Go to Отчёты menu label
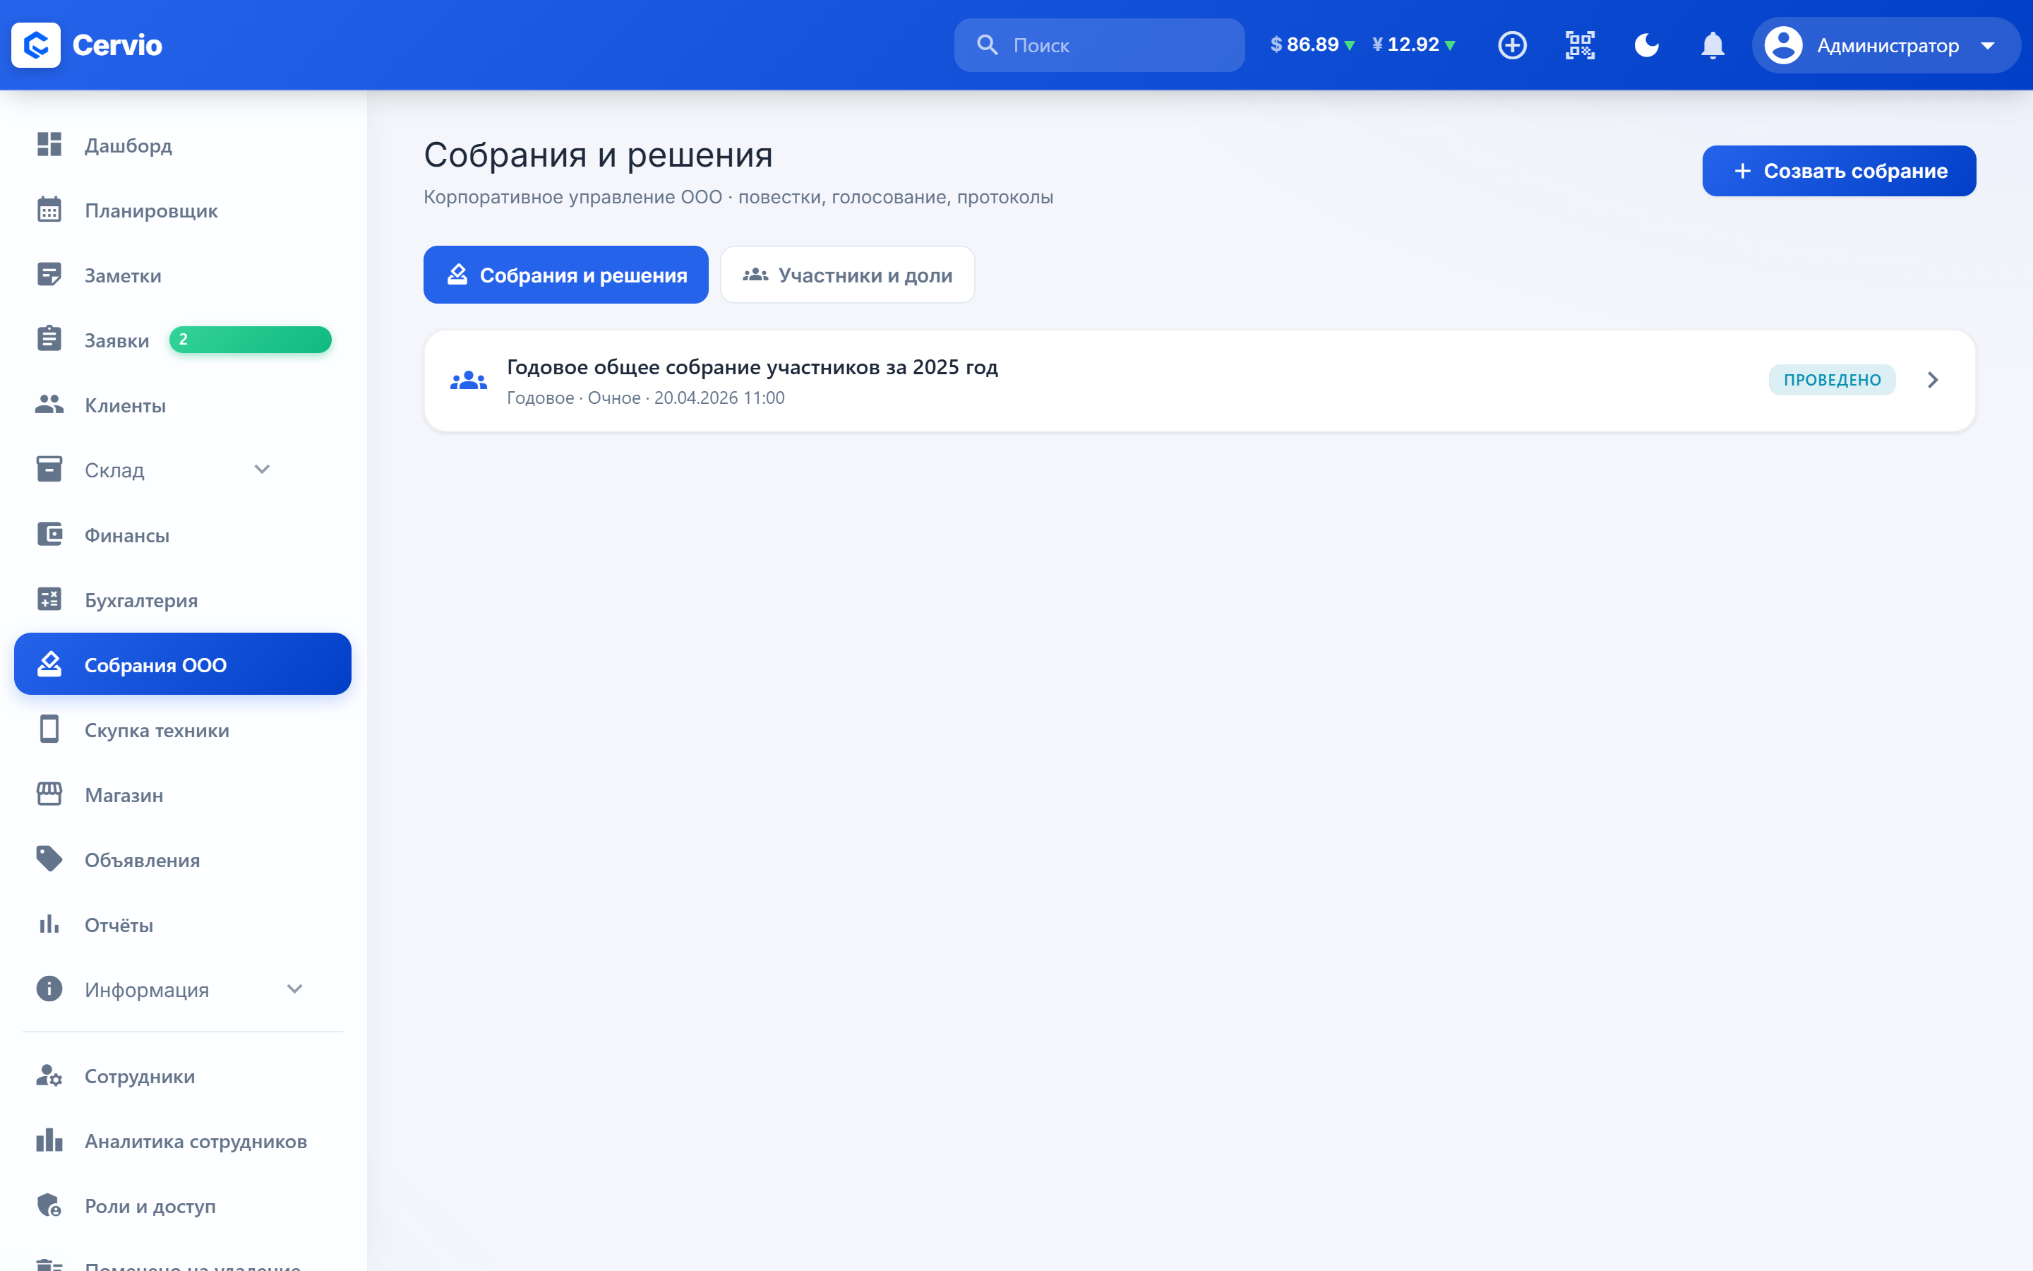The height and width of the screenshot is (1271, 2033). 119,925
